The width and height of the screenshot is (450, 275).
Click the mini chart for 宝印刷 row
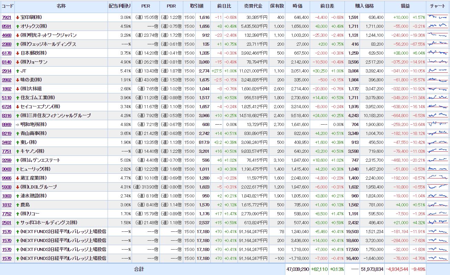437,17
